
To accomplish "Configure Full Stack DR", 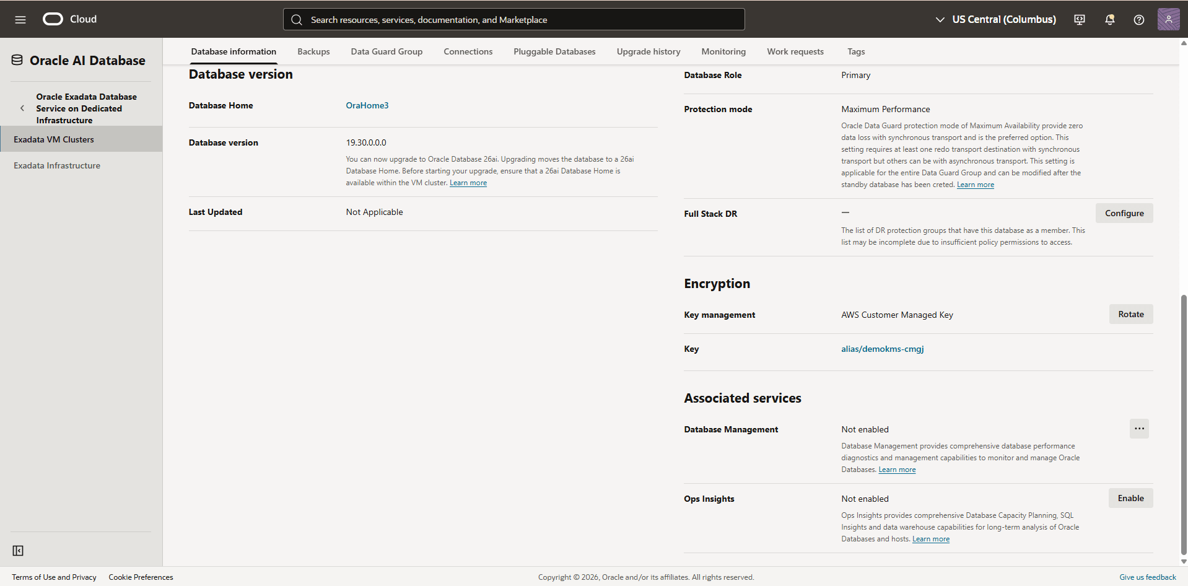I will coord(1124,213).
